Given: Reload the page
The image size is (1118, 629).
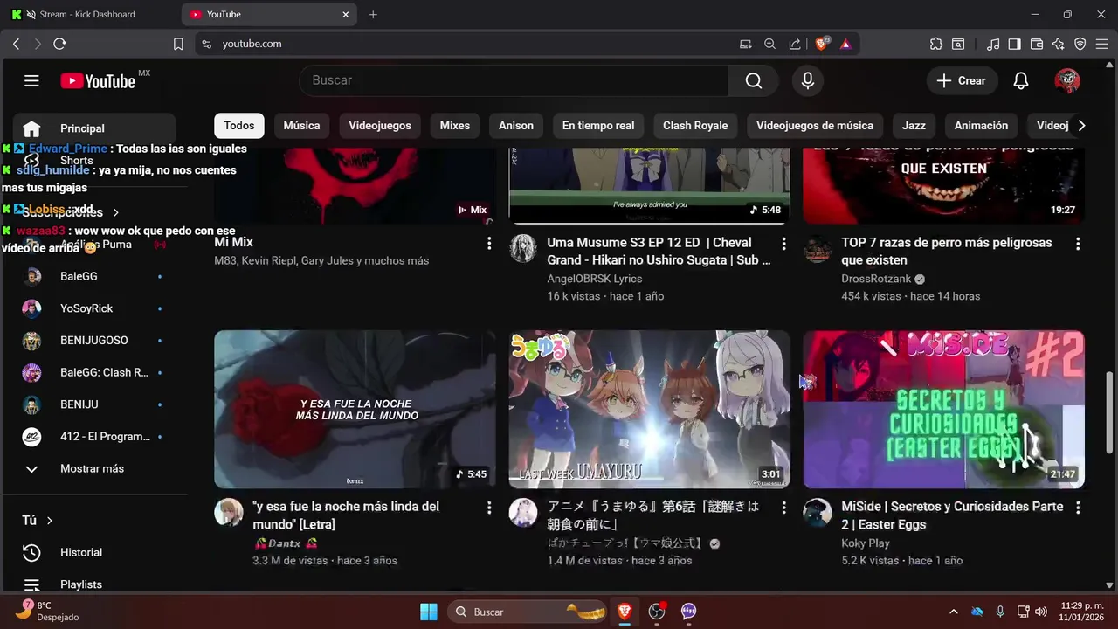Looking at the screenshot, I should coord(59,44).
